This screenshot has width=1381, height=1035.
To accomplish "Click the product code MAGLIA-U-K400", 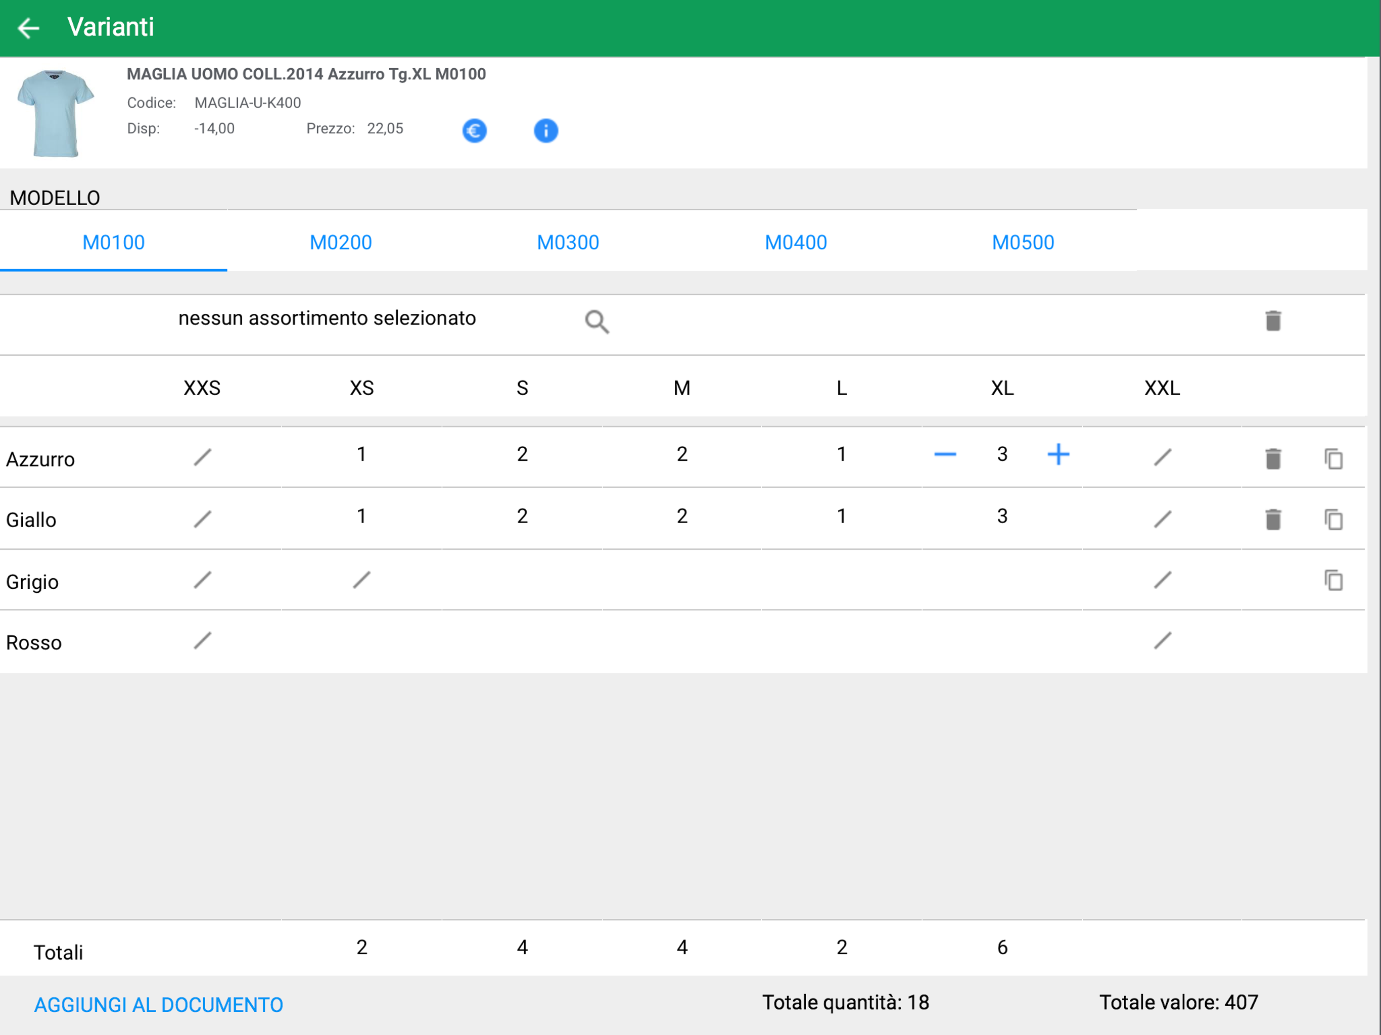I will click(248, 103).
